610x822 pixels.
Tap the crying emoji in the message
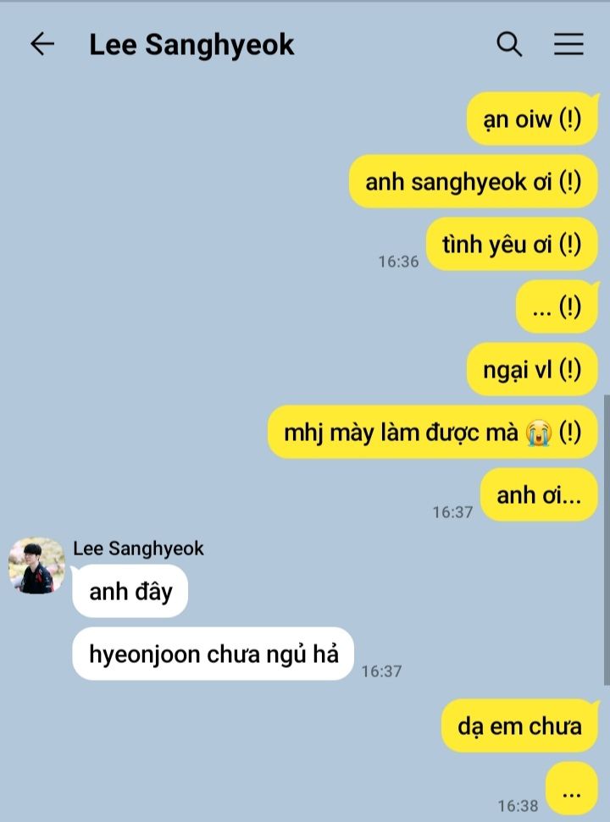pyautogui.click(x=539, y=433)
